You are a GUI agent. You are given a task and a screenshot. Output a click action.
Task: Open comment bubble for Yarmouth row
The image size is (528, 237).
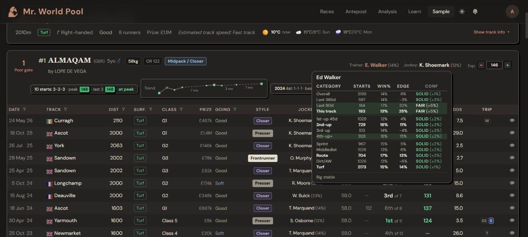tap(512, 221)
